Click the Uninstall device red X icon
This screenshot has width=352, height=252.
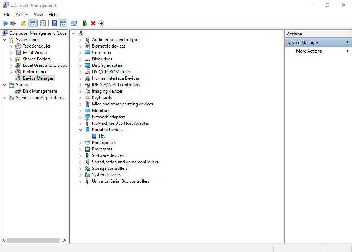93,23
